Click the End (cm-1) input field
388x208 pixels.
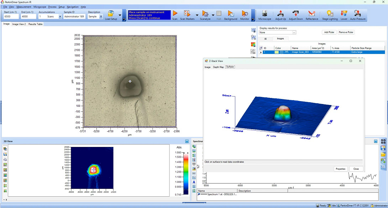[x=28, y=17]
